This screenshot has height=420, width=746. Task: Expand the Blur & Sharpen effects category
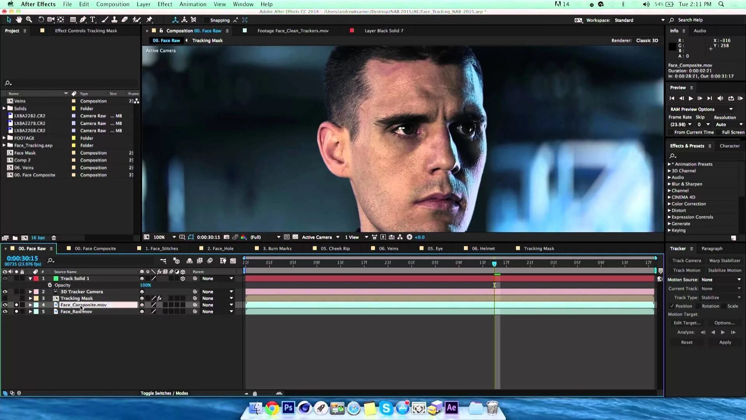(x=669, y=184)
